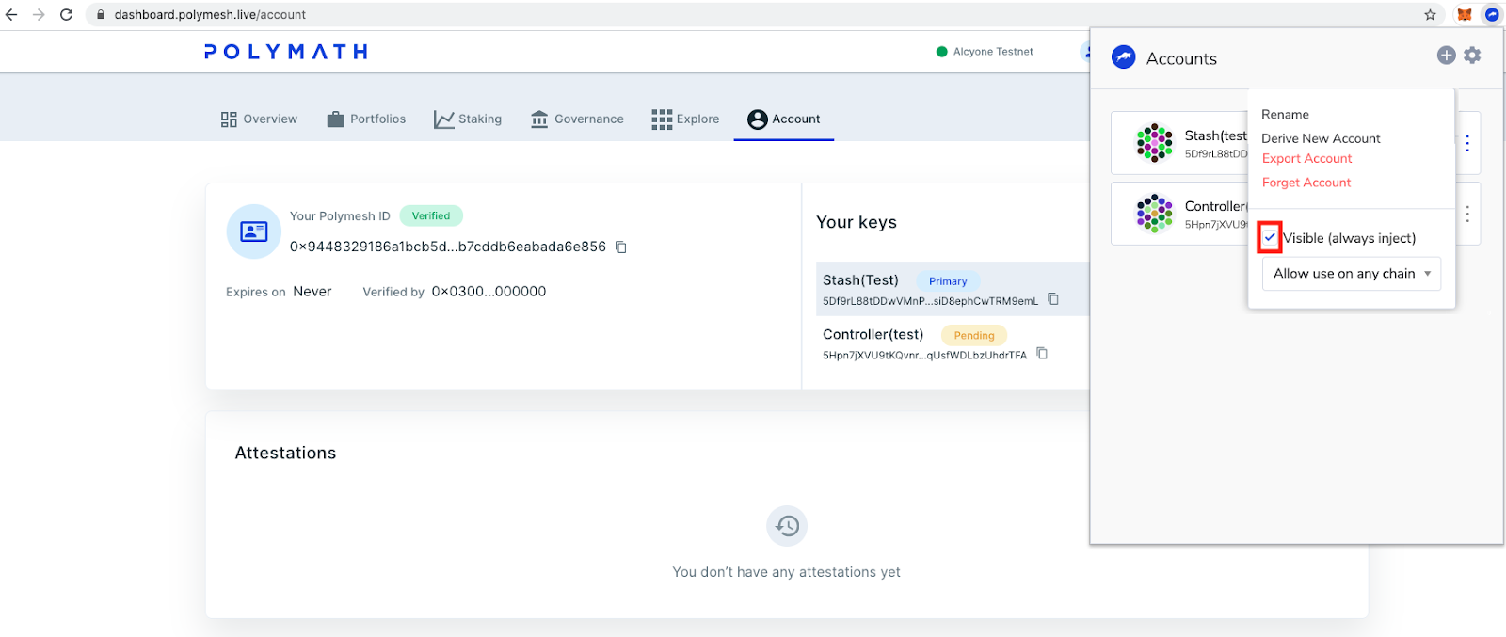Screen dimensions: 1506x637
Task: Select the Stash(Test) key row
Action: click(953, 289)
